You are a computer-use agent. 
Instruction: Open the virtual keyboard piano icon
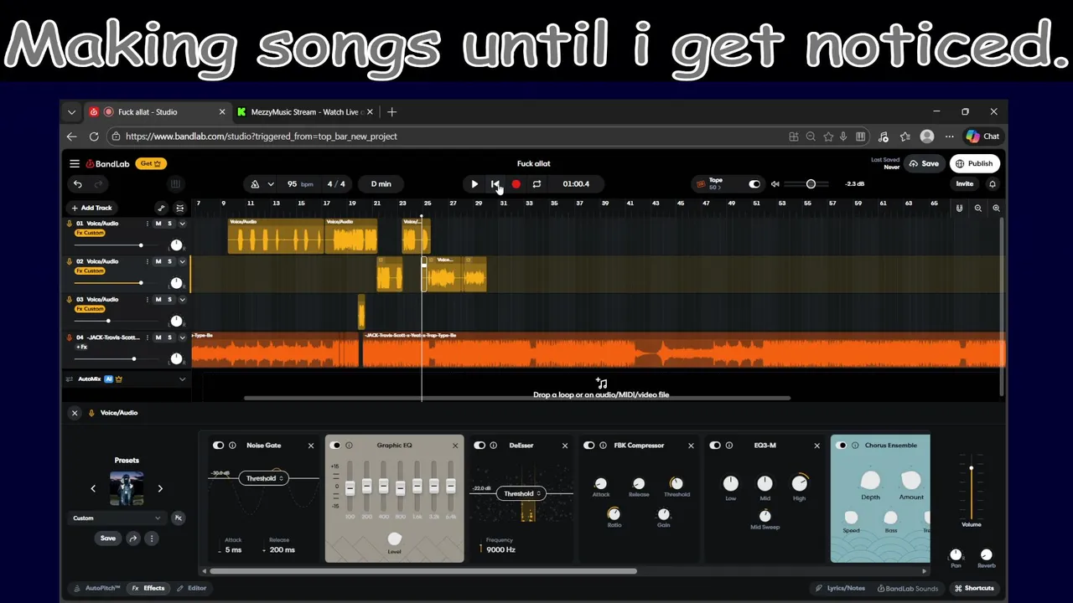pyautogui.click(x=175, y=184)
